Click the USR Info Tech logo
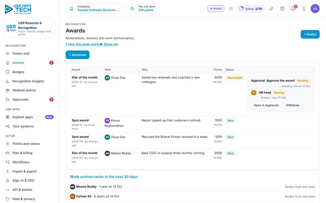 tap(18, 9)
